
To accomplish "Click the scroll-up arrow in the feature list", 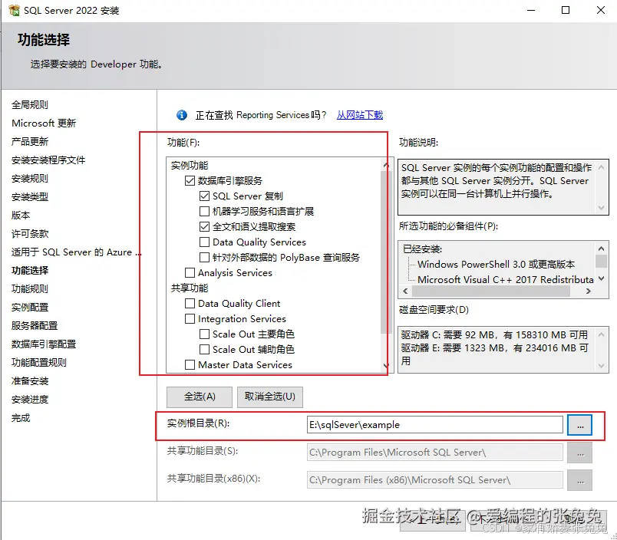I will 385,163.
